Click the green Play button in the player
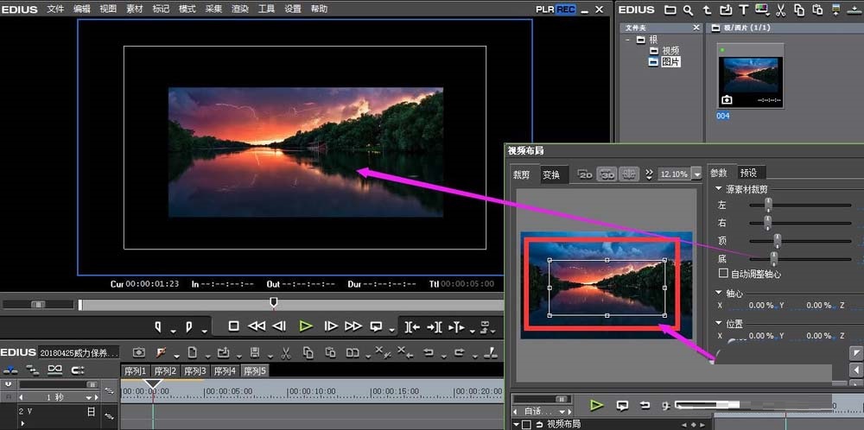Viewport: 864px width, 430px height. 305,326
